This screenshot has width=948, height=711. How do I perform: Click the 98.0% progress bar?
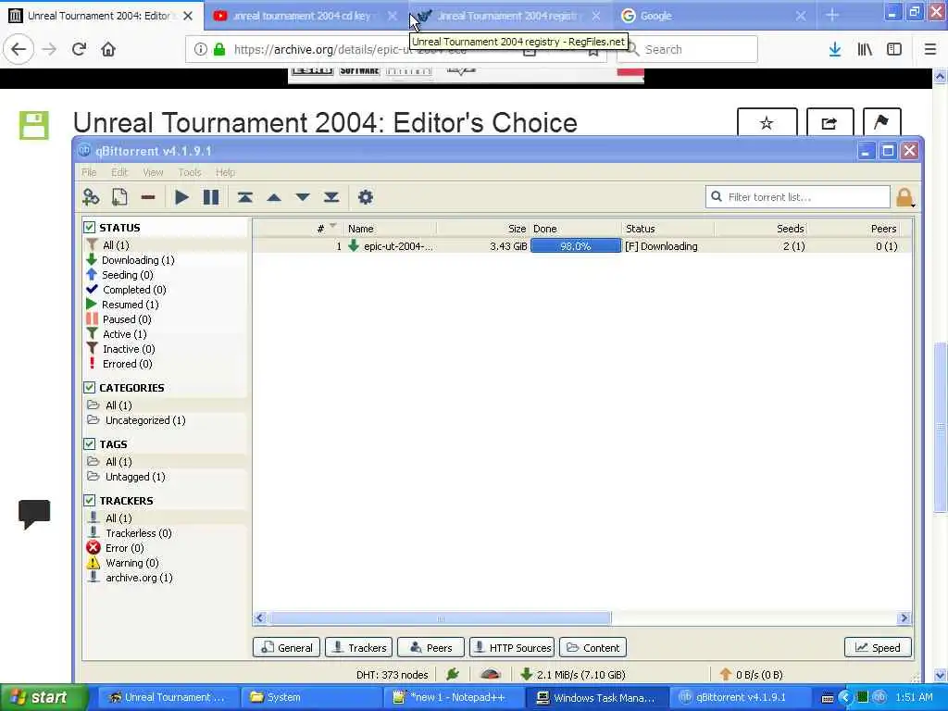pos(576,246)
